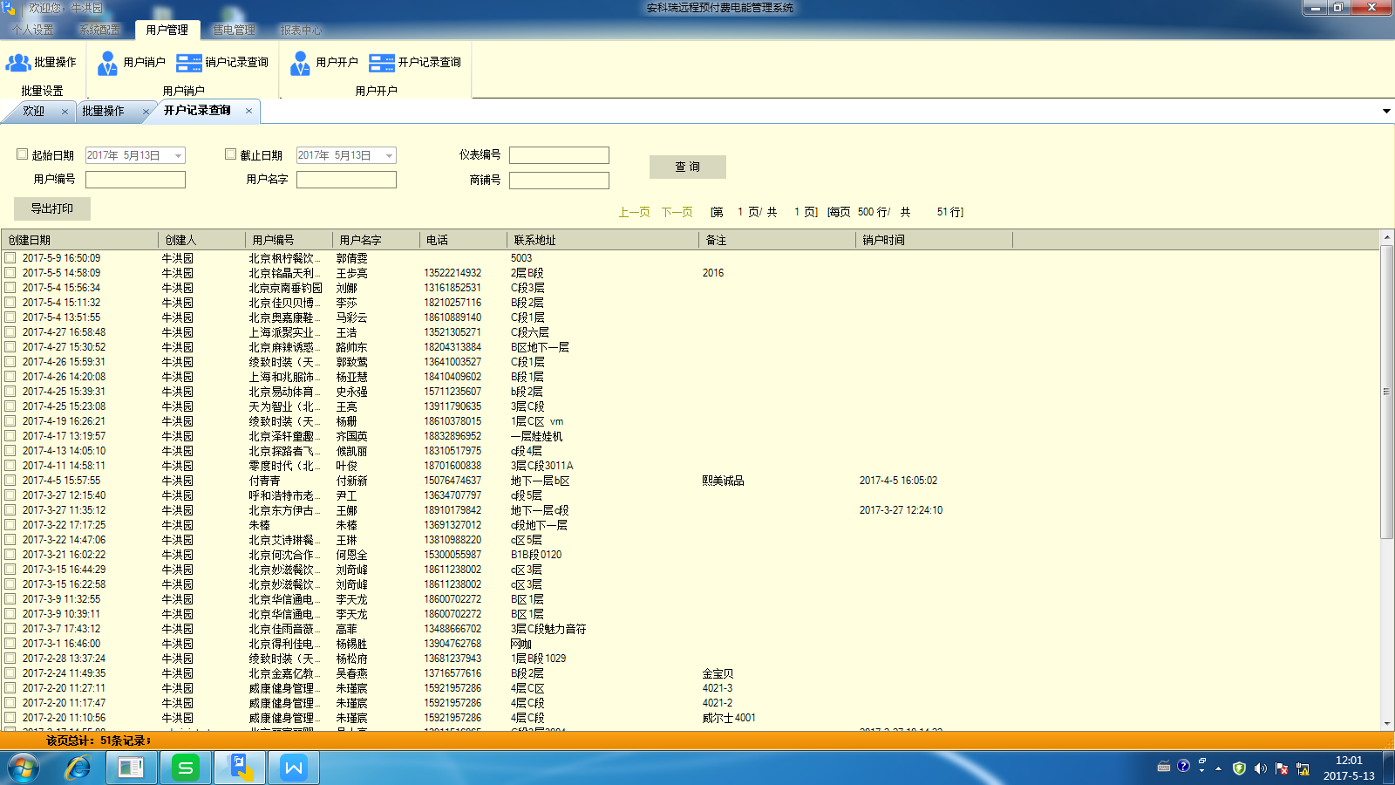The width and height of the screenshot is (1395, 785).
Task: Close the 开户记录查询 tab
Action: [x=248, y=111]
